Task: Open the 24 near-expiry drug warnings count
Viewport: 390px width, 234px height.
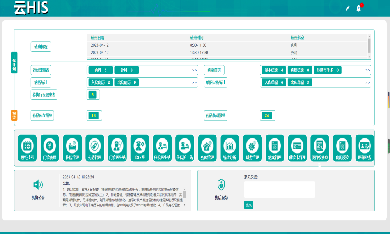Action: tap(267, 115)
